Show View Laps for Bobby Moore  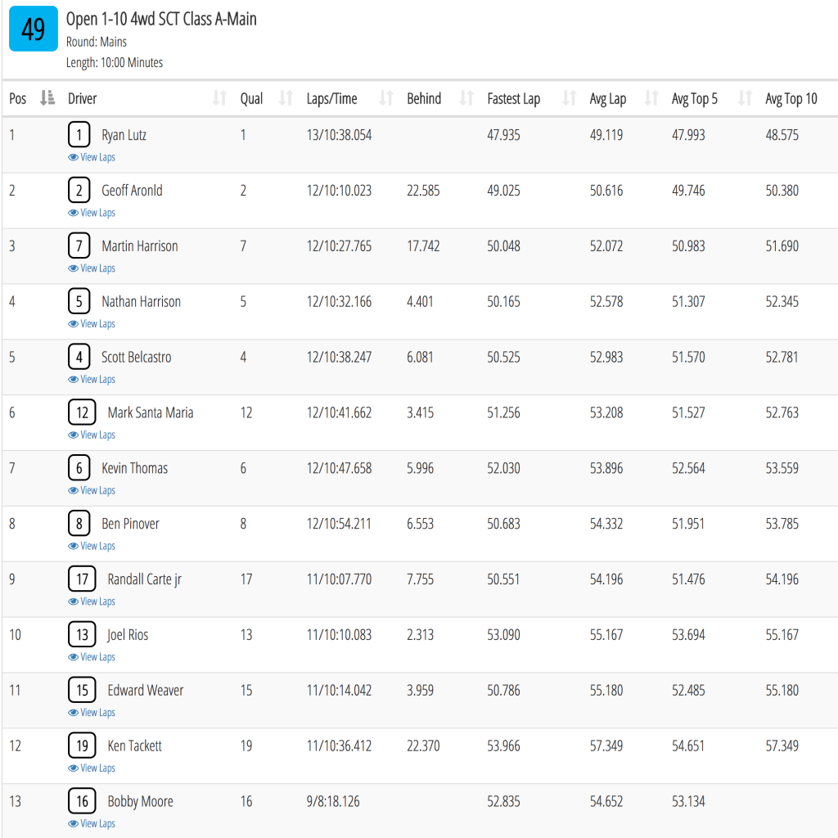click(92, 824)
